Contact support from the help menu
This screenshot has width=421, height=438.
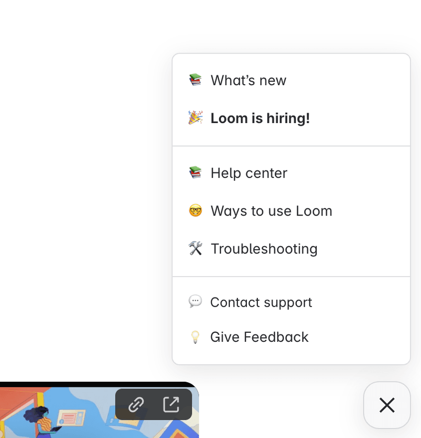point(261,302)
